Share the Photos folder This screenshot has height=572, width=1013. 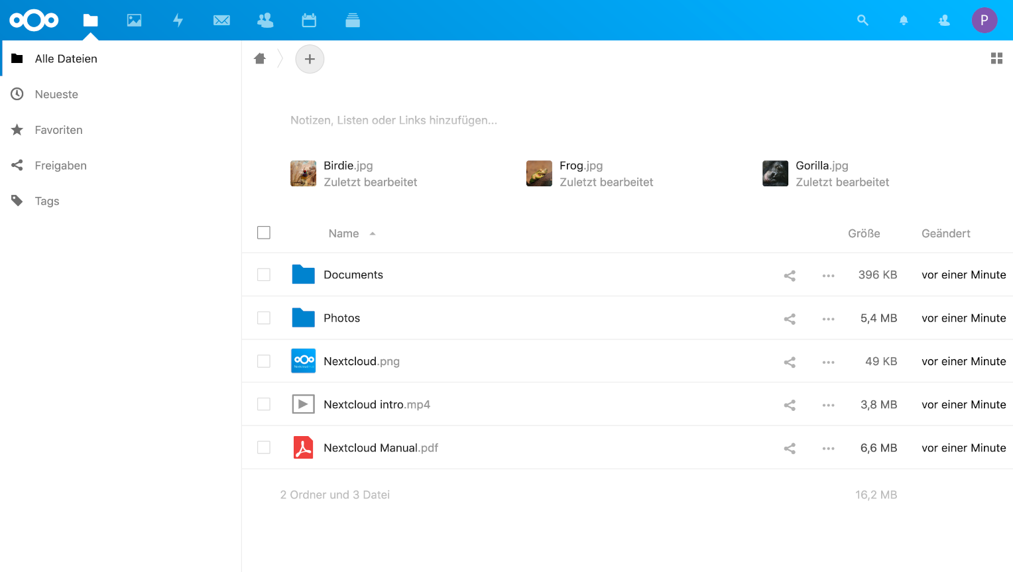(790, 319)
